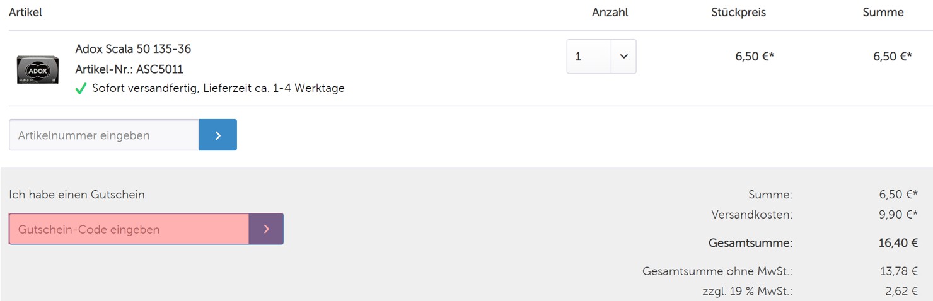Click the Stückpreis column header

pos(738,13)
